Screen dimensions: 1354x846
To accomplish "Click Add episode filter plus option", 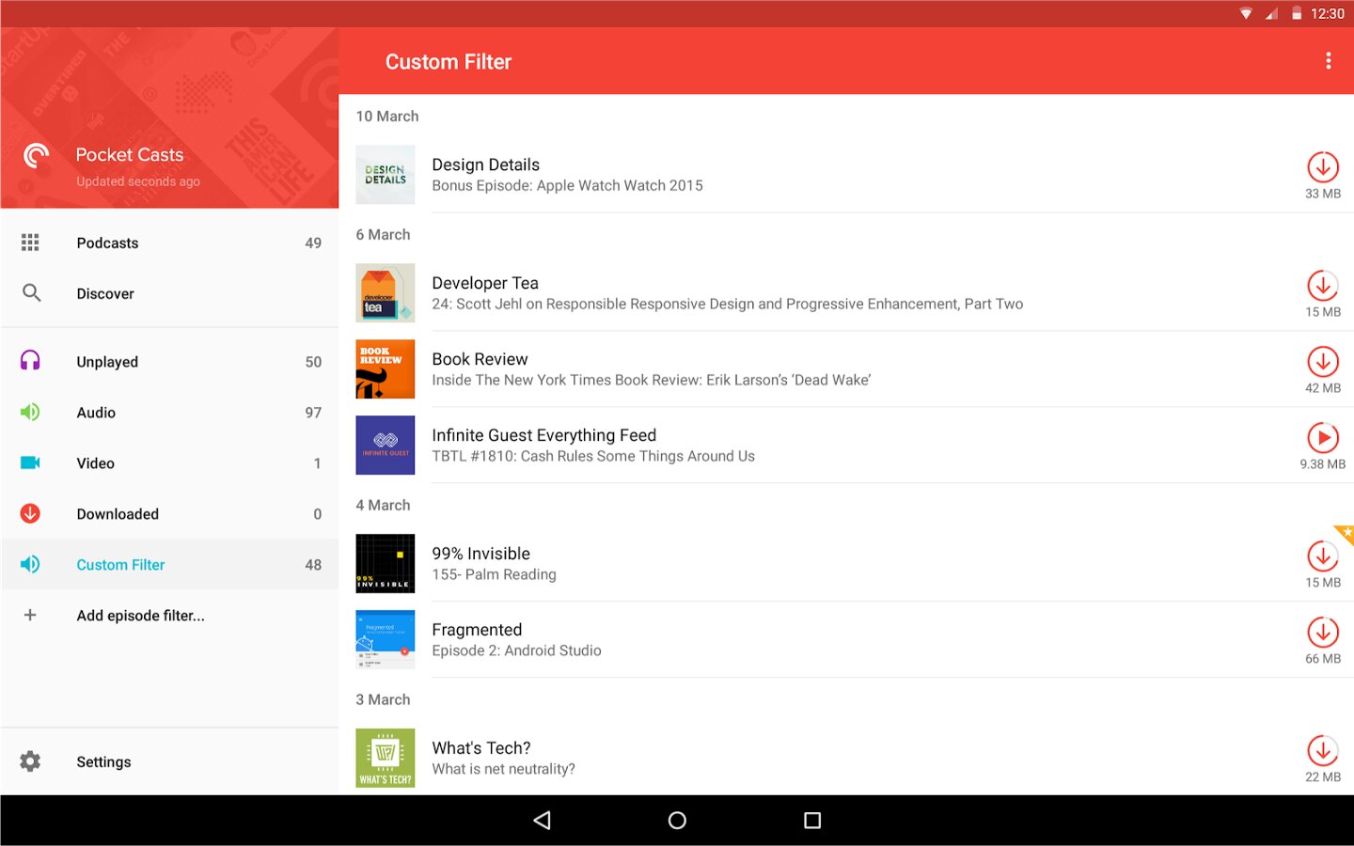I will [x=140, y=616].
